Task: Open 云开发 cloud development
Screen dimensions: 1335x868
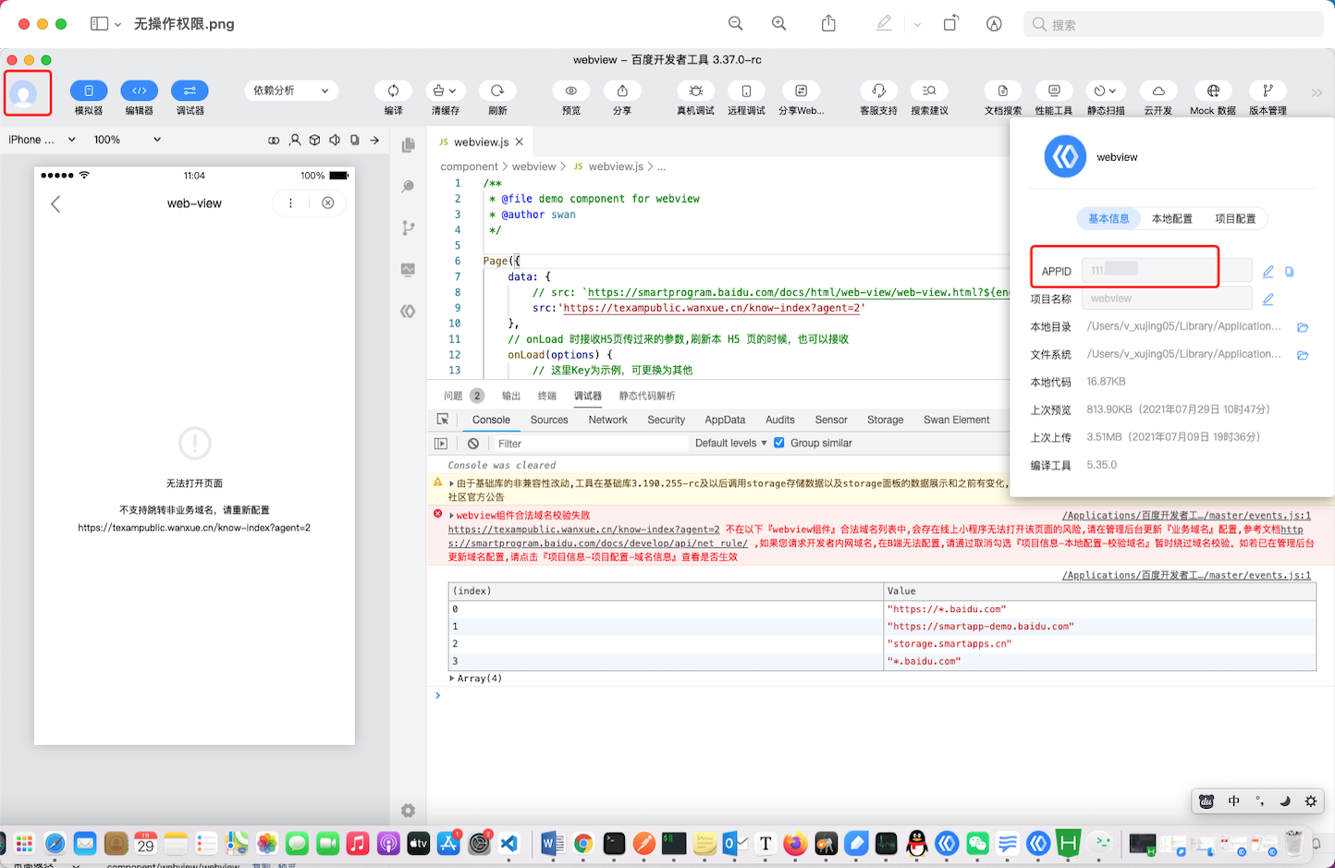Action: [1158, 91]
